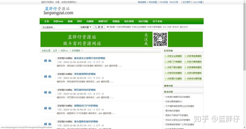Open 站长导航 in the navigation bar
Viewport: 246px width, 129px height.
tap(143, 21)
